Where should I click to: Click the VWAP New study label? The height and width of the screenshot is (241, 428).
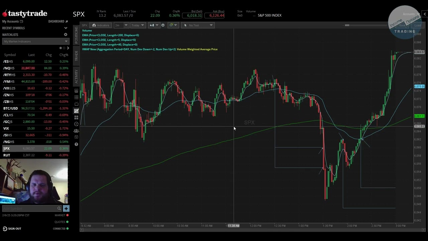pyautogui.click(x=129, y=49)
